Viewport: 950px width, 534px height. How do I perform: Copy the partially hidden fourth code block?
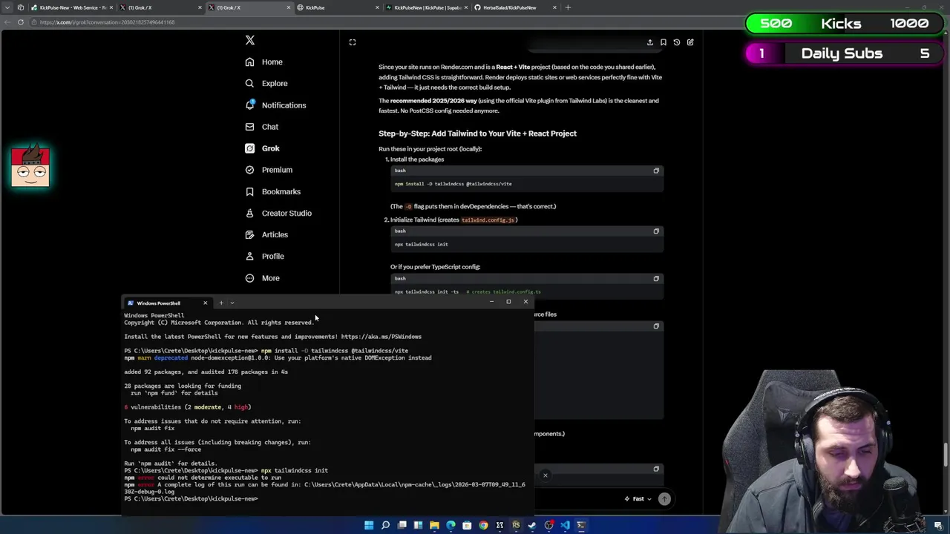pos(656,326)
